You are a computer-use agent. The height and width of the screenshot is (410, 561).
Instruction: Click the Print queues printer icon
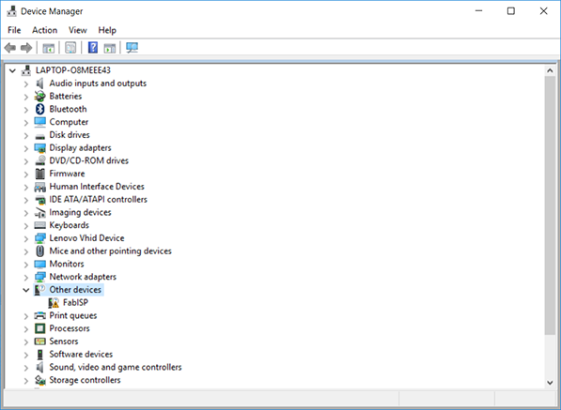pos(40,315)
